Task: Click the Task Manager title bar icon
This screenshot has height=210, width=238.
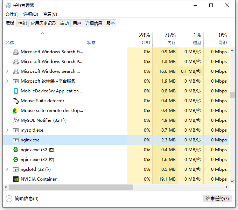Action: (x=8, y=6)
